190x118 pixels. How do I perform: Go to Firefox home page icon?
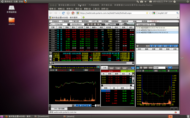(x=73, y=13)
